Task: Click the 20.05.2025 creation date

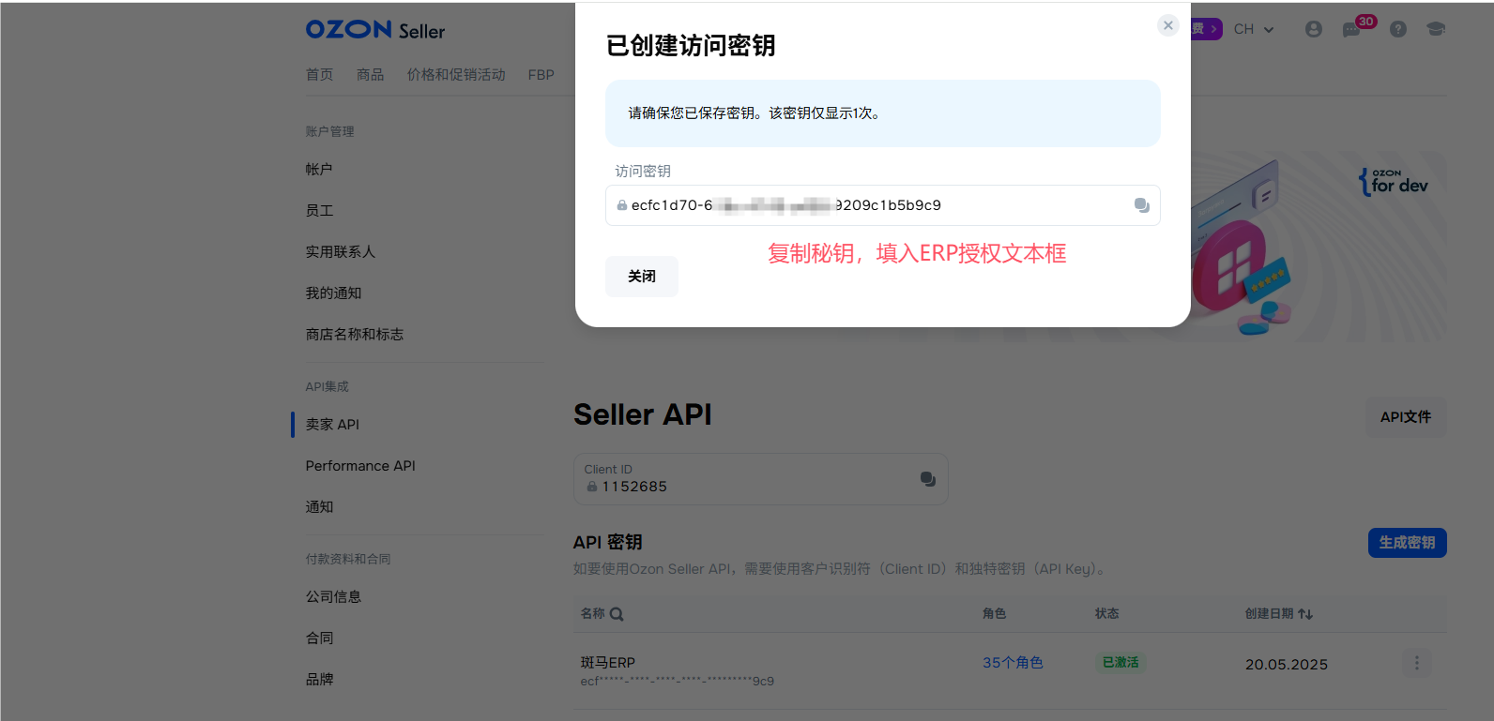Action: (1287, 665)
